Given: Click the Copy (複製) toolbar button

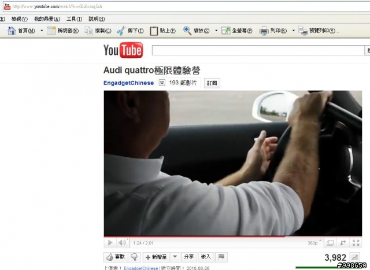Looking at the screenshot, I should [x=98, y=31].
